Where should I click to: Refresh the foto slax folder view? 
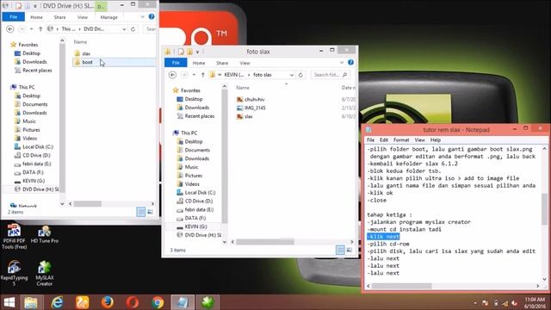click(x=300, y=75)
